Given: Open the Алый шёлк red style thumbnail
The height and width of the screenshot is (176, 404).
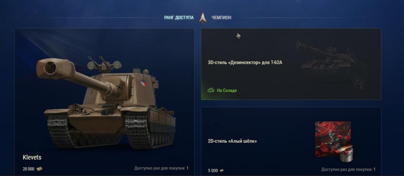Looking at the screenshot, I should [x=333, y=139].
